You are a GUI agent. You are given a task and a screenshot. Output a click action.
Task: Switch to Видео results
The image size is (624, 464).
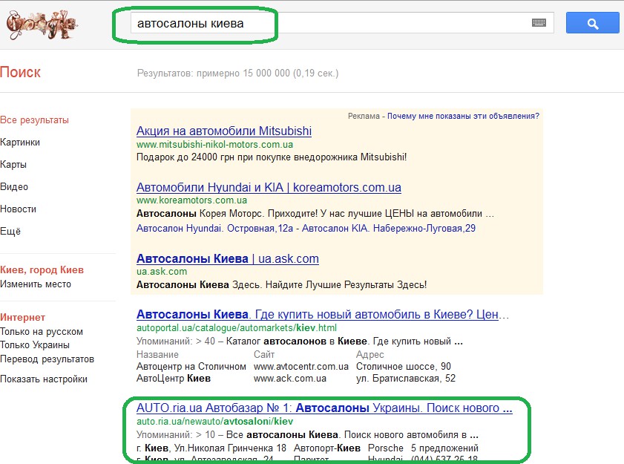tap(14, 187)
